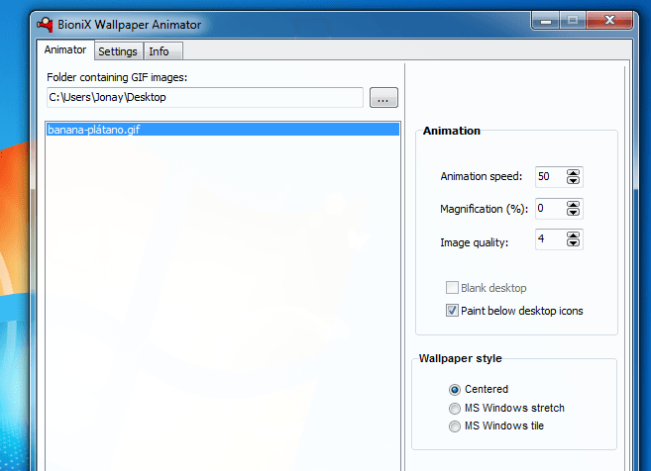This screenshot has height=471, width=651.
Task: Close the BioniX Wallpaper Animator window
Action: point(609,20)
